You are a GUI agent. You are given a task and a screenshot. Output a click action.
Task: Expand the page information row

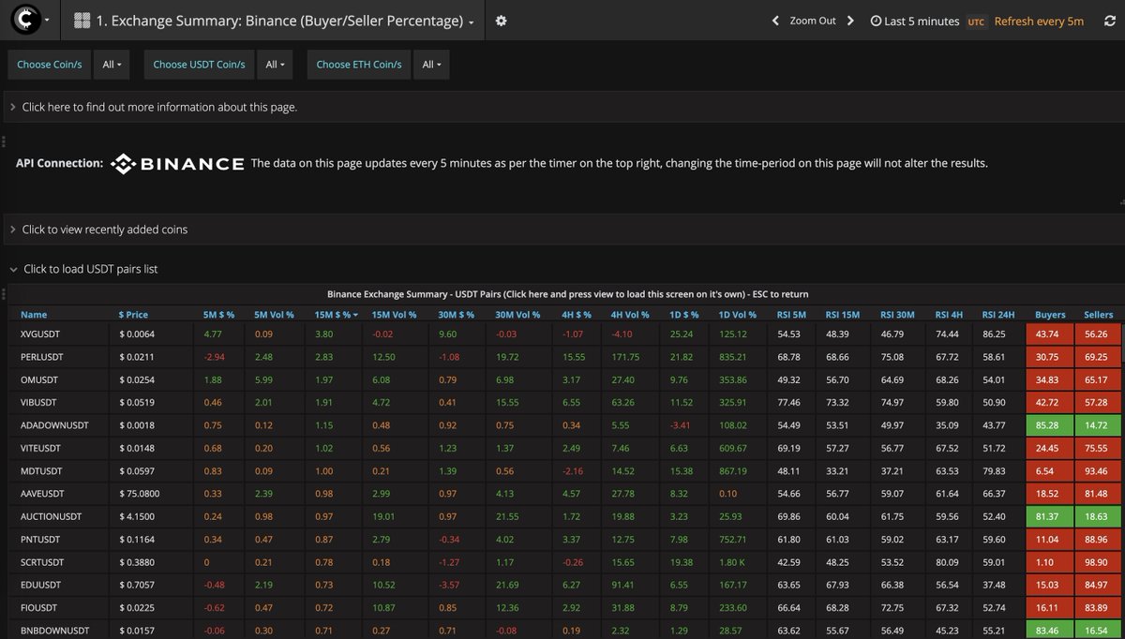click(x=159, y=107)
